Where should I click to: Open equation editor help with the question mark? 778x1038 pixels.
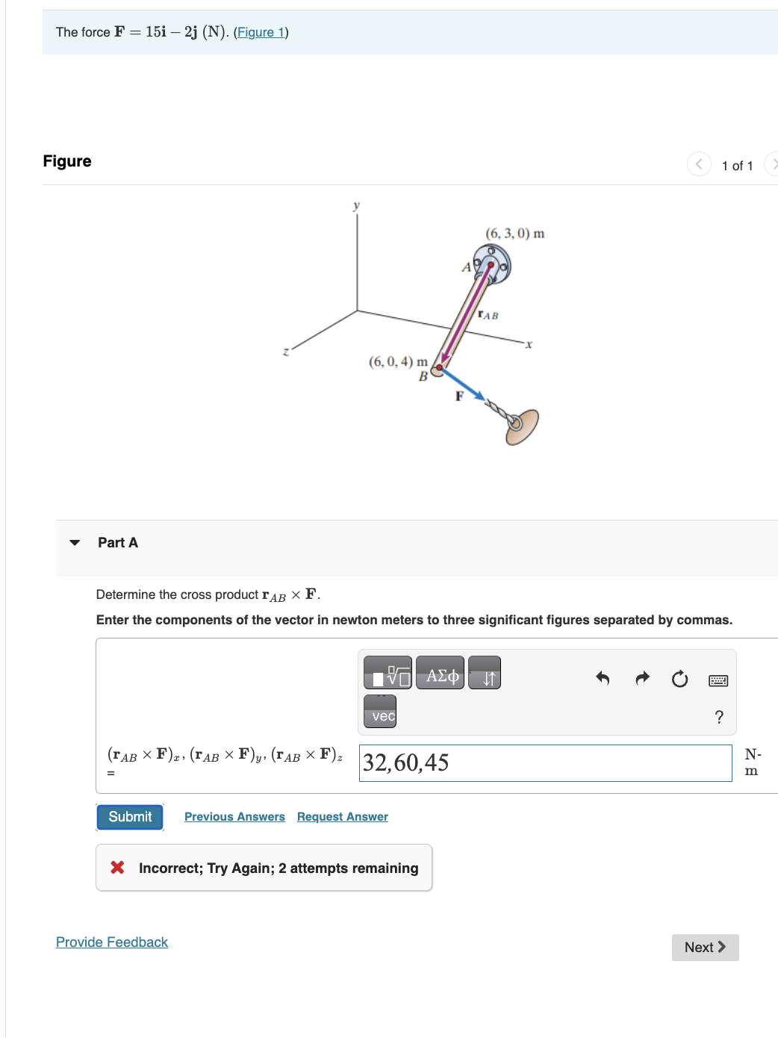tap(718, 716)
